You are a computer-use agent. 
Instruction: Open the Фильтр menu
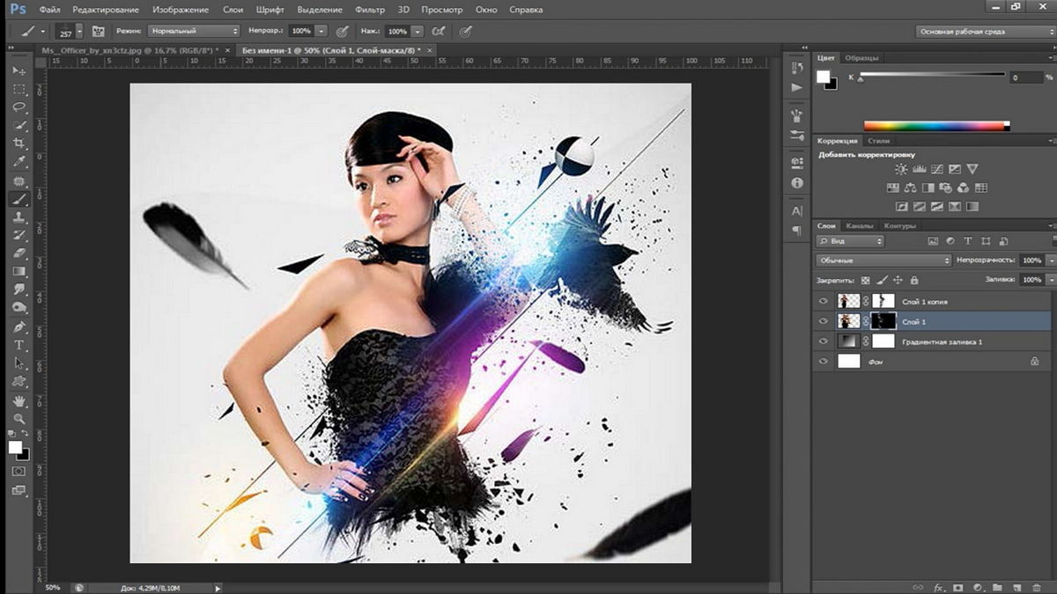pyautogui.click(x=370, y=10)
